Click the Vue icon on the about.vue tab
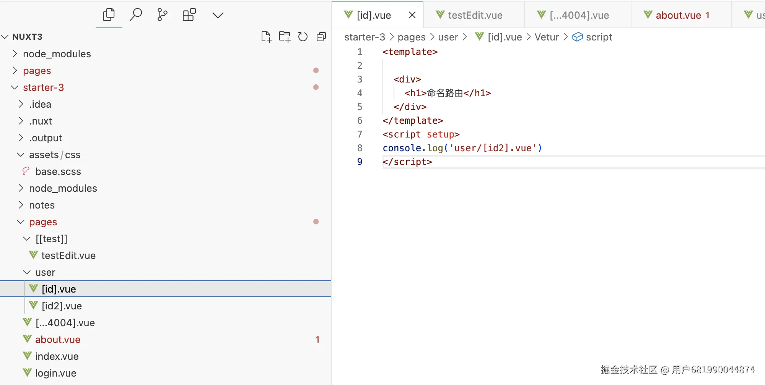Screen dimensions: 765x385 point(648,15)
